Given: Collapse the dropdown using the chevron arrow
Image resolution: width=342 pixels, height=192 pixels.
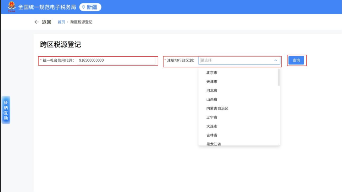Looking at the screenshot, I should pos(275,60).
